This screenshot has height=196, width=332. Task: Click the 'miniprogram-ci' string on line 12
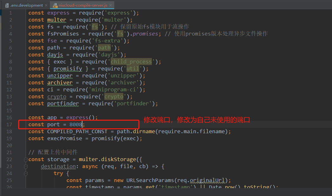(114, 90)
